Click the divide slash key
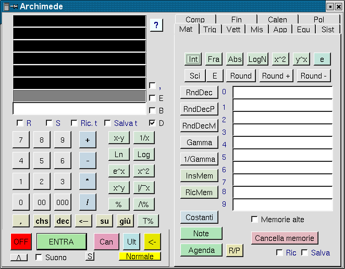This screenshot has width=345, height=269. coord(88,202)
